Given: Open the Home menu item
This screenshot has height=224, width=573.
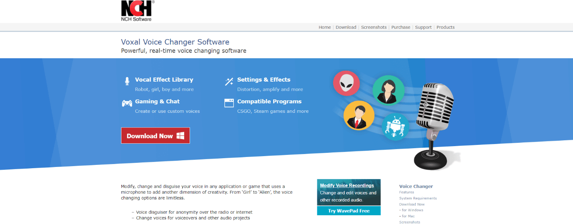Looking at the screenshot, I should [x=325, y=27].
